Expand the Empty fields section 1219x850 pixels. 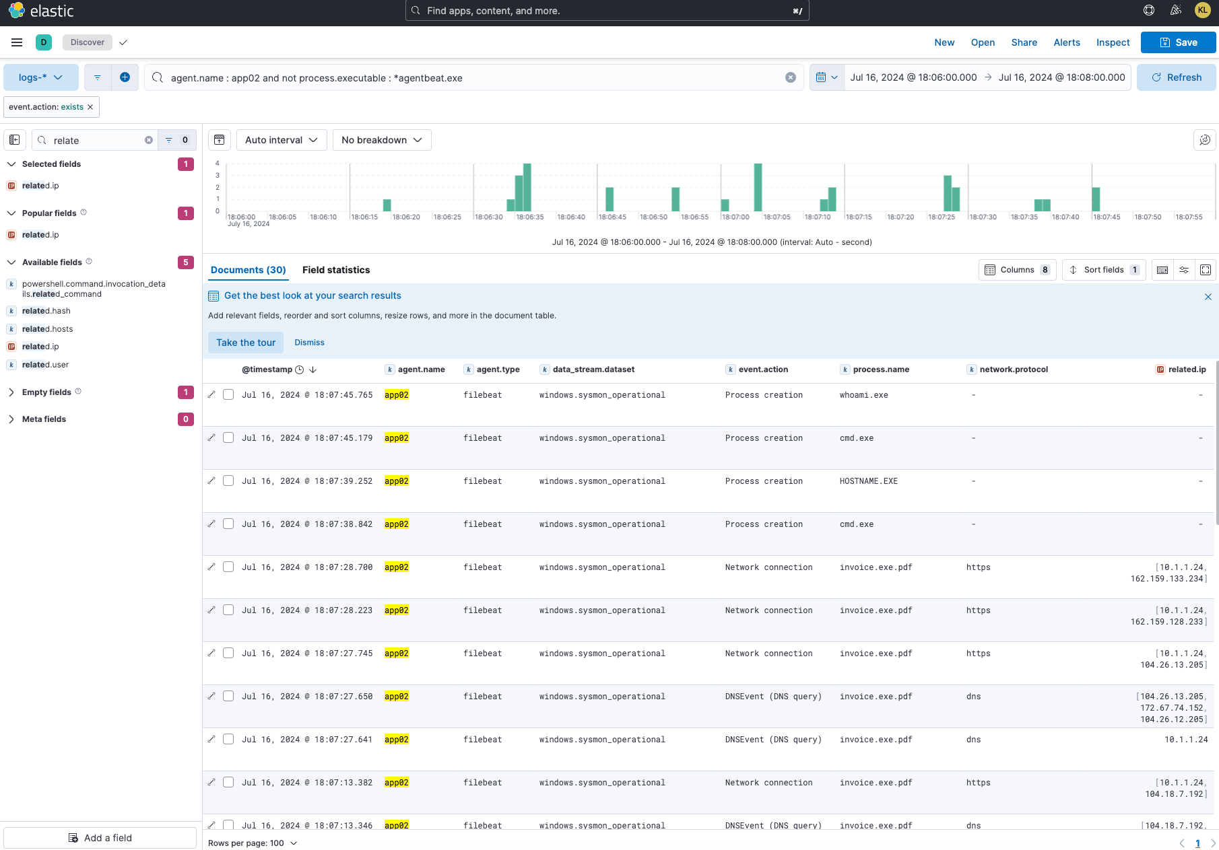click(11, 392)
